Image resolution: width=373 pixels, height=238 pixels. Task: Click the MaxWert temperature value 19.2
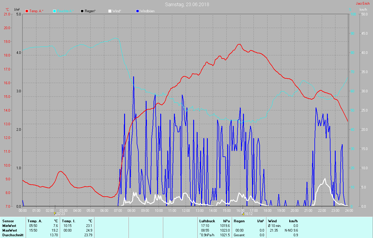(x=55, y=230)
